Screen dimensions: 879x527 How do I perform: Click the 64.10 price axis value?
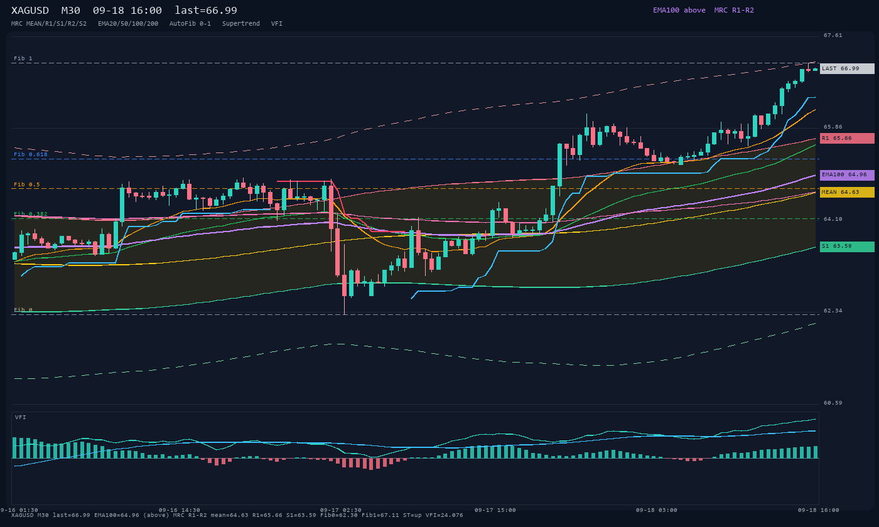pos(833,219)
